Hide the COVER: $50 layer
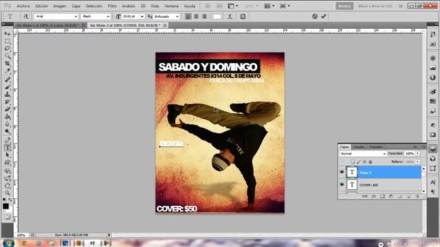Screen dimensions: 440x247 342,185
